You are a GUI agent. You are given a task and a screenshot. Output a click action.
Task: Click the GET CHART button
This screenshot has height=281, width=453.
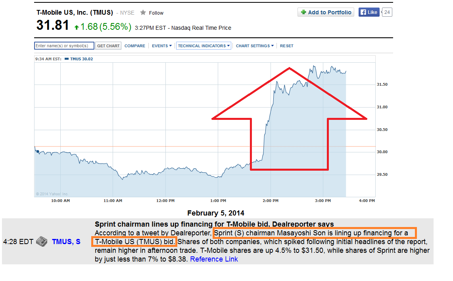108,46
